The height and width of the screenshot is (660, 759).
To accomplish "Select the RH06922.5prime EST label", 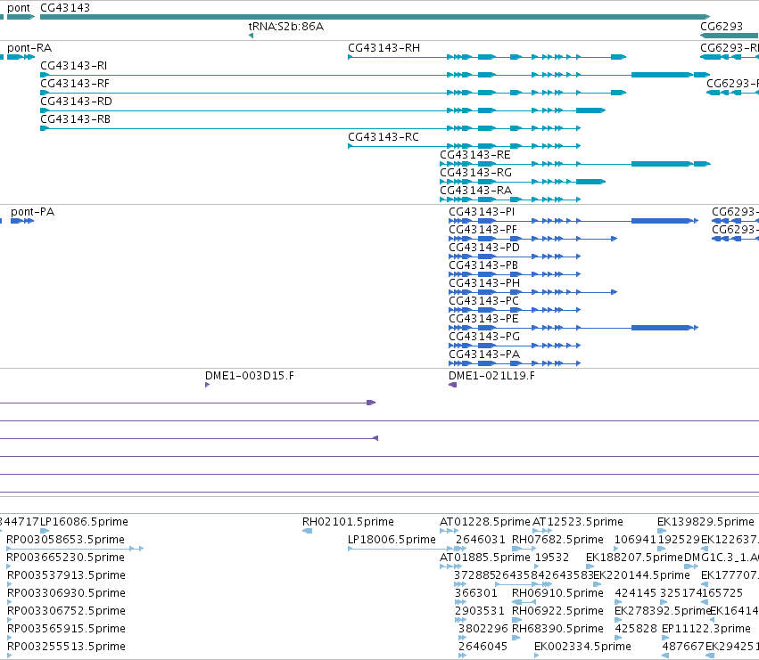I will pos(557,611).
